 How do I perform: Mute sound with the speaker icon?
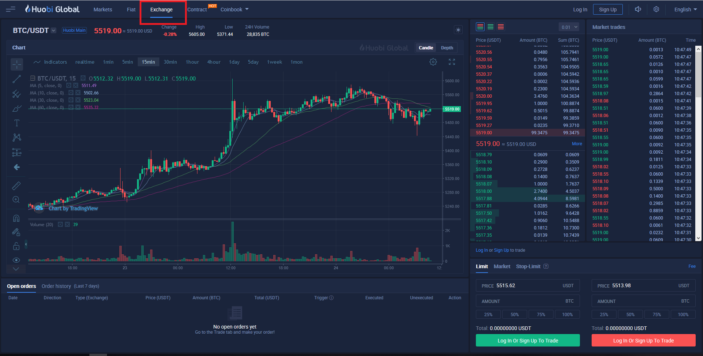(x=638, y=9)
